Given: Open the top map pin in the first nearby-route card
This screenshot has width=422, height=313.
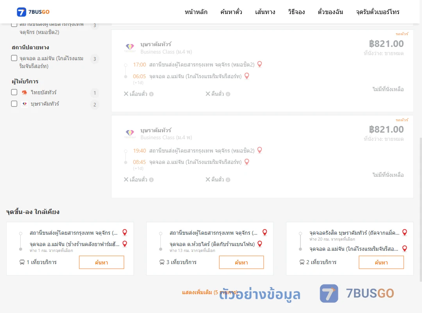Looking at the screenshot, I should 125,232.
